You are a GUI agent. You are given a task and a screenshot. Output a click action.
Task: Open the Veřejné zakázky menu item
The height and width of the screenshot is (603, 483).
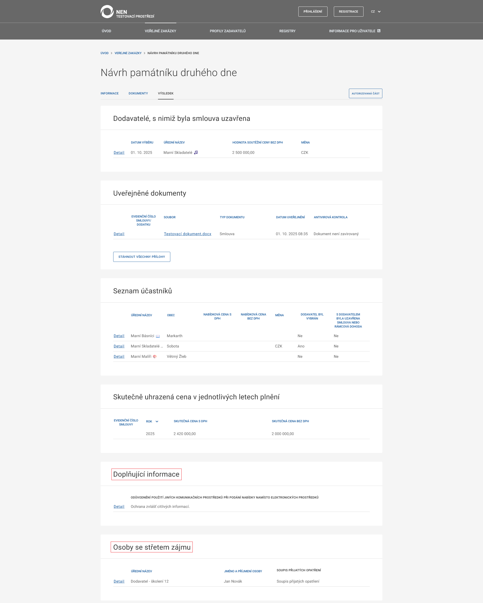coord(160,31)
